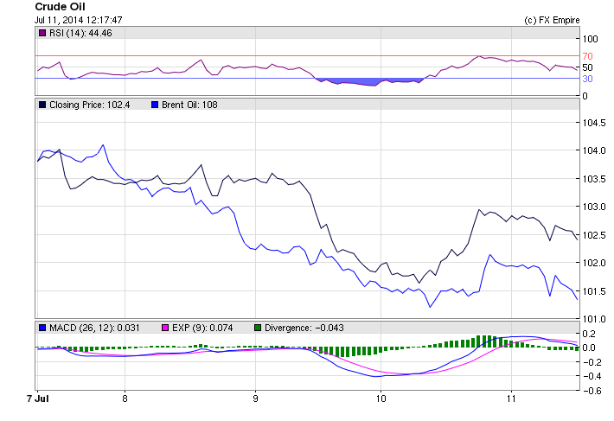This screenshot has height=421, width=614.
Task: Click the '101.5' price axis label
Action: pos(593,291)
